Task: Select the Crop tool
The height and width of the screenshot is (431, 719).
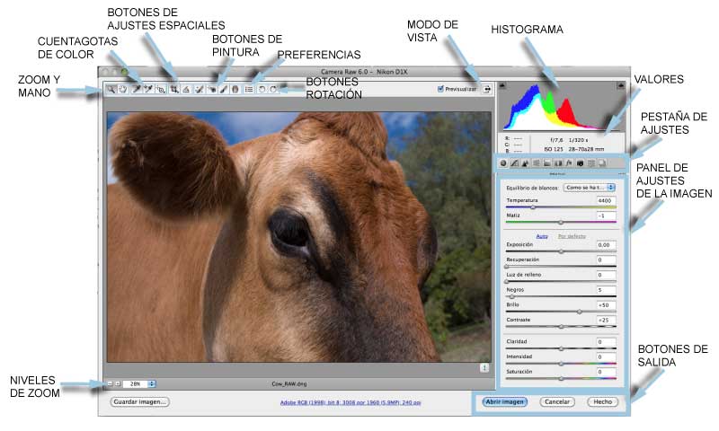Action: click(x=174, y=89)
